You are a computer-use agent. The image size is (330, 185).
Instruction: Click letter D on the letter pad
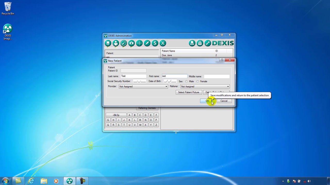click(145, 115)
